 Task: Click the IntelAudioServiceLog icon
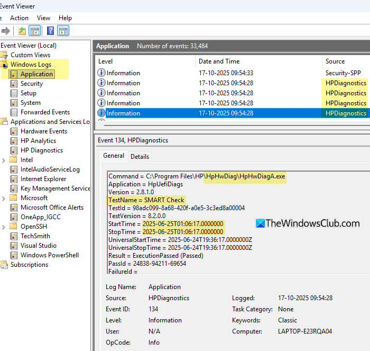click(x=14, y=169)
